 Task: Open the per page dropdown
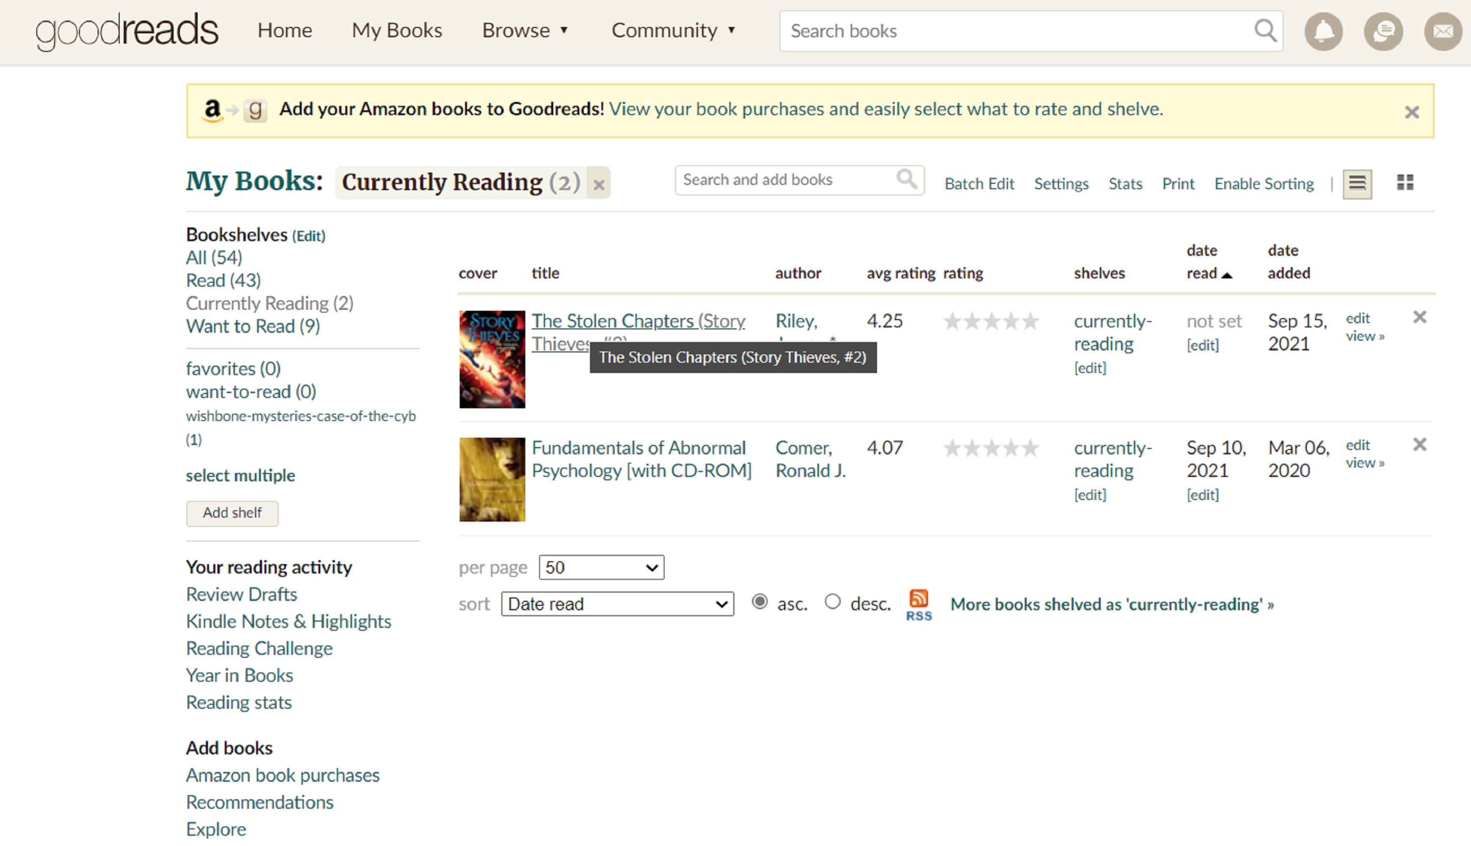[x=601, y=567]
